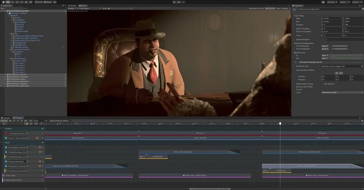
Task: Switch to the Game tab
Action: [x=83, y=5]
